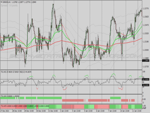Click the TS-1#4 histogram indicator label
Viewport: 150px width, 113px height.
click(x=10, y=96)
